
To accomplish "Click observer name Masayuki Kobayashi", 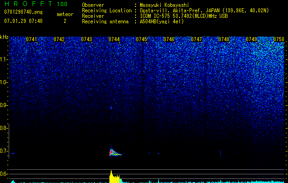I will click(x=164, y=5).
